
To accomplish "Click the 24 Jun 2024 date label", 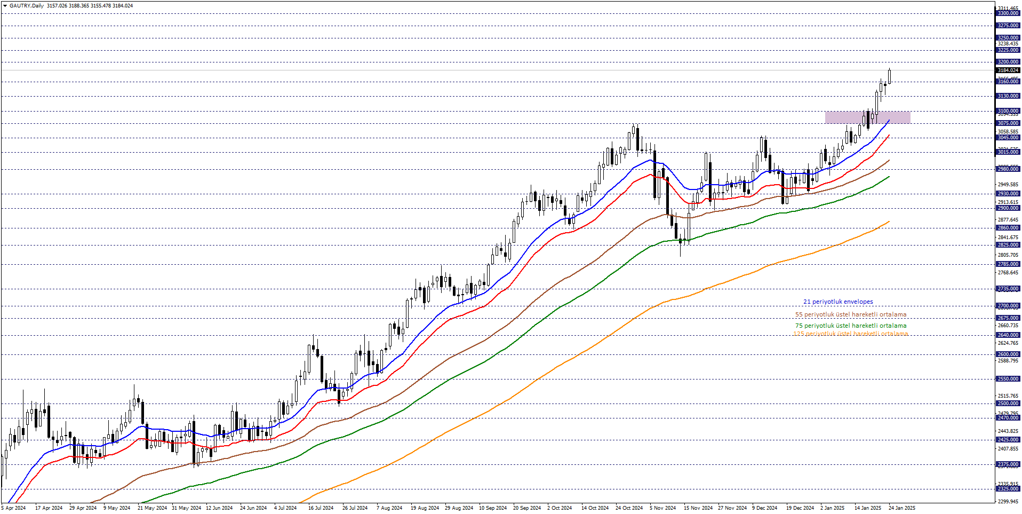I will coord(253,508).
